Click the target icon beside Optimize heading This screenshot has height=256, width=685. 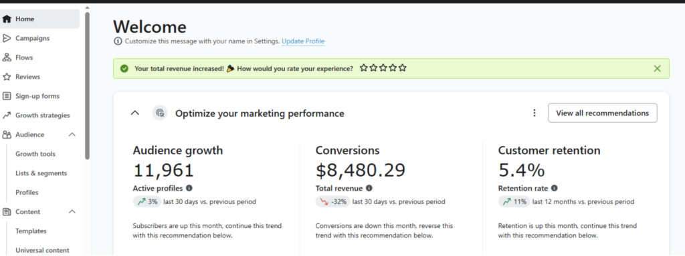(x=160, y=113)
